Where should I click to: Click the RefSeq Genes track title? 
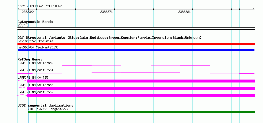(30, 59)
